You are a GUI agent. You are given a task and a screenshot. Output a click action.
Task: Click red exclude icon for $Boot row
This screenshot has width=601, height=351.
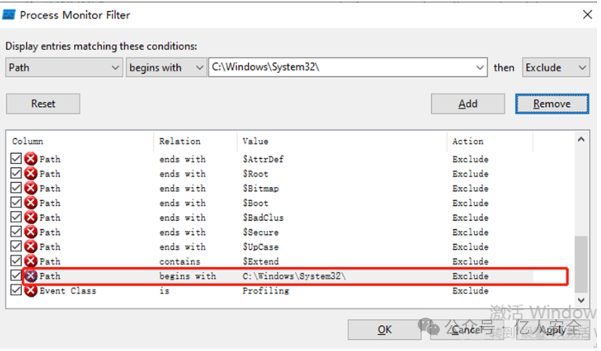pyautogui.click(x=31, y=203)
